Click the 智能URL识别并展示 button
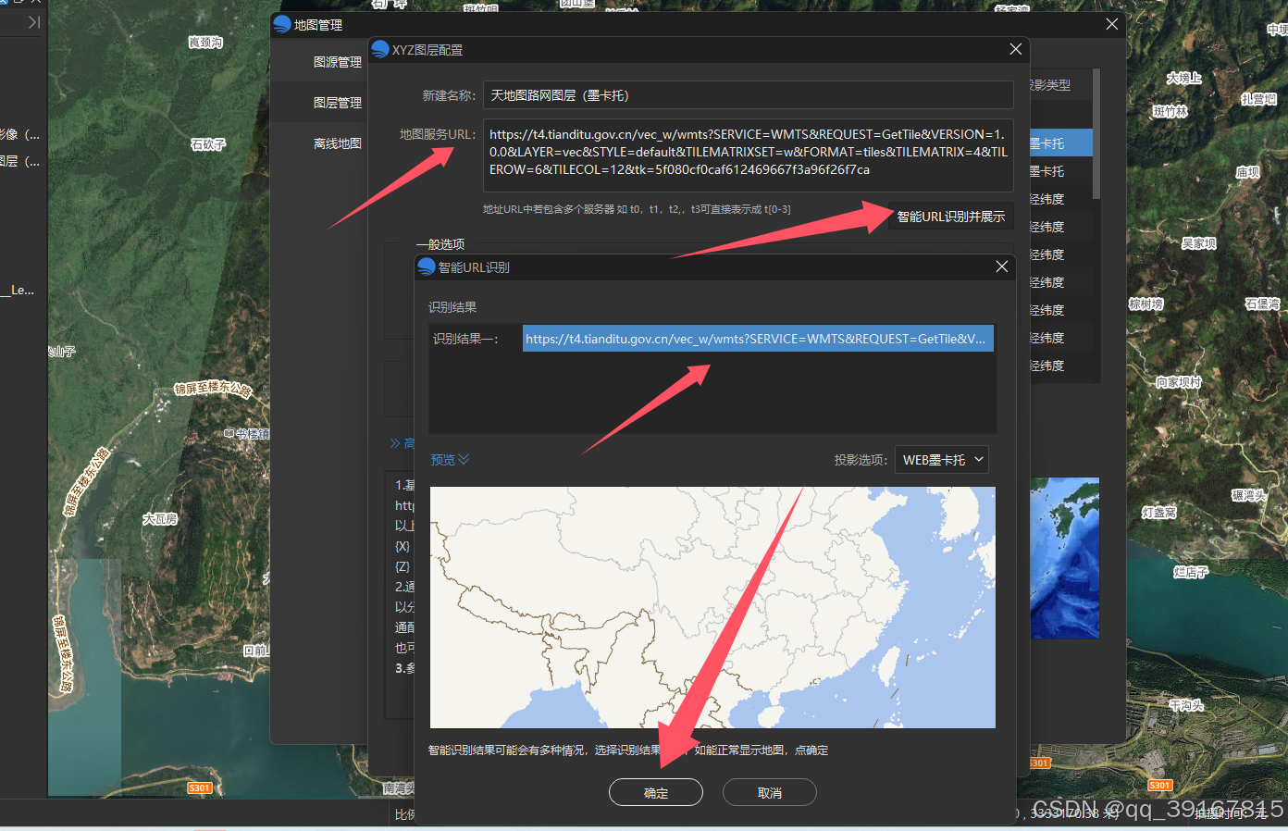 tap(950, 217)
